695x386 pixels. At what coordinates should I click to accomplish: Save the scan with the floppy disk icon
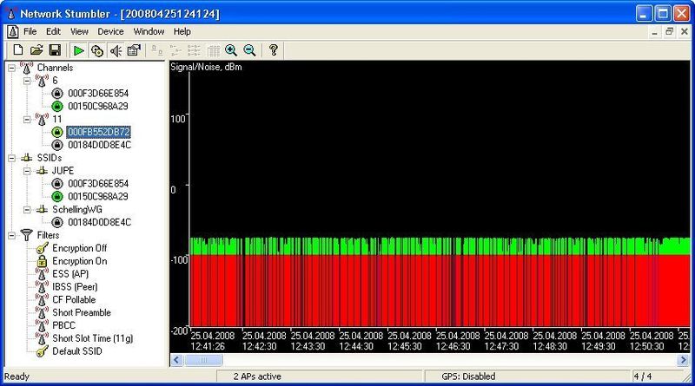point(55,50)
